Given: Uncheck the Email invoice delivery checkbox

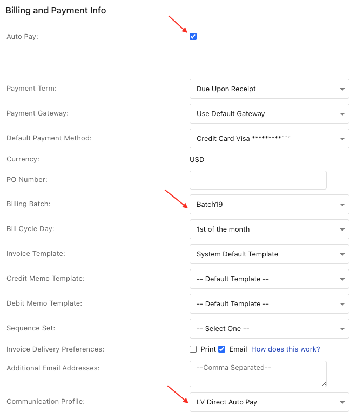Looking at the screenshot, I should point(222,349).
